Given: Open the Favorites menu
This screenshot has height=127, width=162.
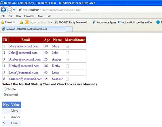Looking at the screenshot, I should pos(29,16).
